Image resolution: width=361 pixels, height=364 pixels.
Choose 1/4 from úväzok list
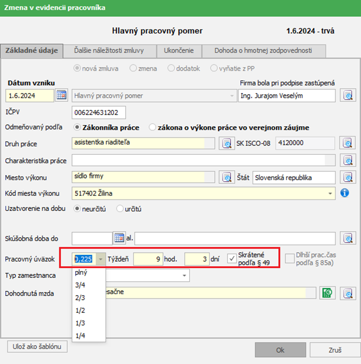pyautogui.click(x=89, y=336)
